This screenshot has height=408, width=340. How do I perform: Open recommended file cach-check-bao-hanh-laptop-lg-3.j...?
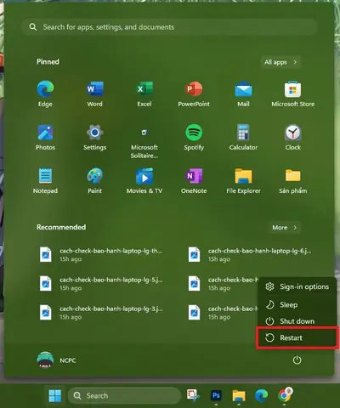point(101,313)
